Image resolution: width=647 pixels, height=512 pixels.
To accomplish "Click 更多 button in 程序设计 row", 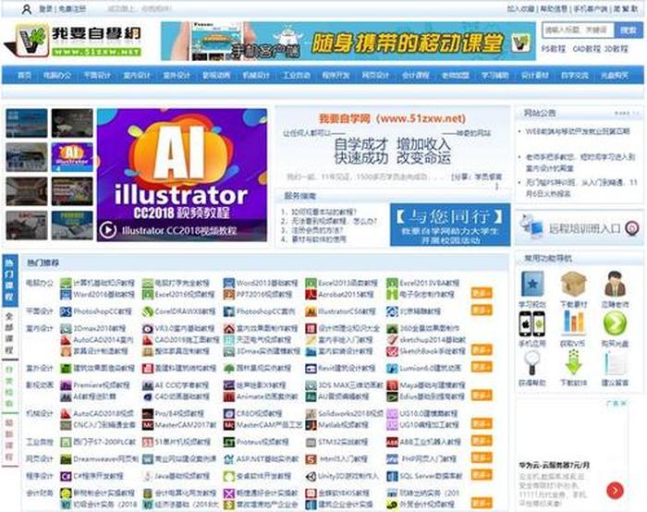I will coord(482,475).
